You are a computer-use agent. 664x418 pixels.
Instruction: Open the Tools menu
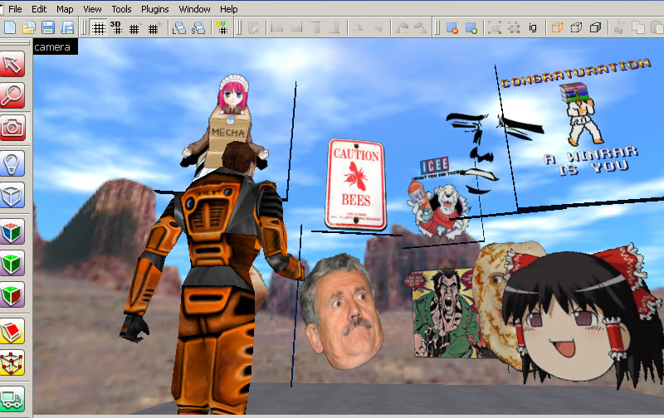click(121, 9)
